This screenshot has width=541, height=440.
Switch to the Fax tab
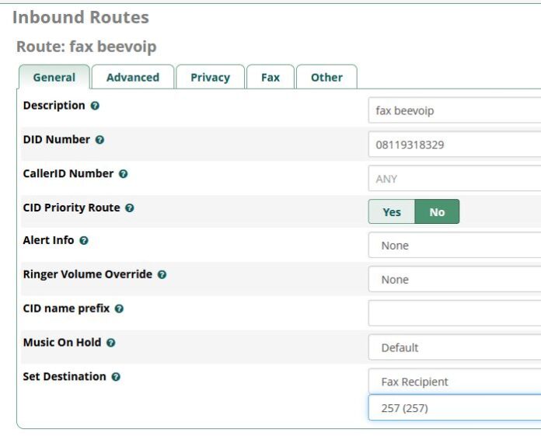click(x=270, y=77)
